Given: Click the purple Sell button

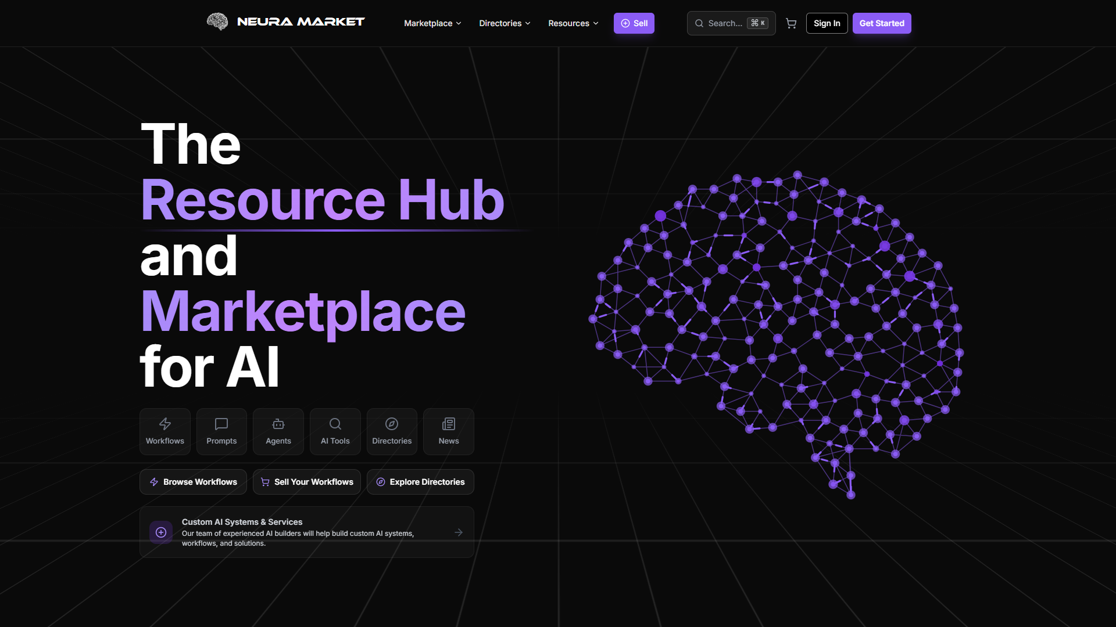Looking at the screenshot, I should [634, 23].
